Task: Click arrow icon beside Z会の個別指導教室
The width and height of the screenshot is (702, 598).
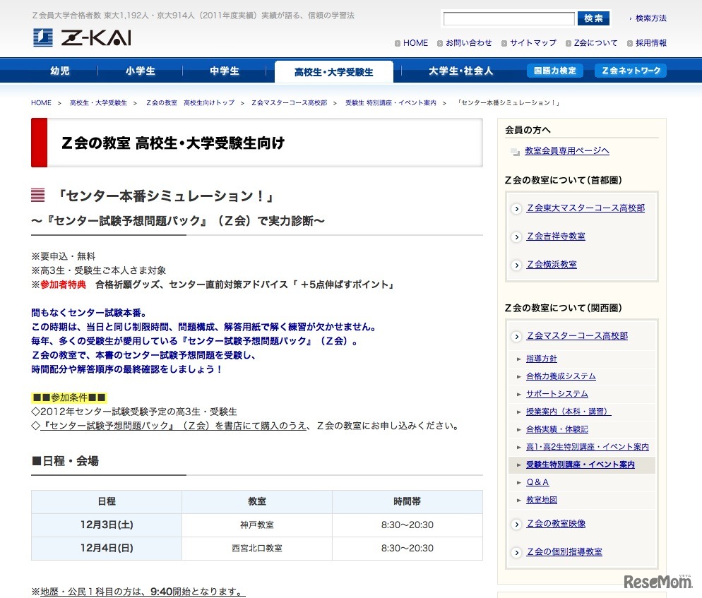Action: pyautogui.click(x=517, y=552)
